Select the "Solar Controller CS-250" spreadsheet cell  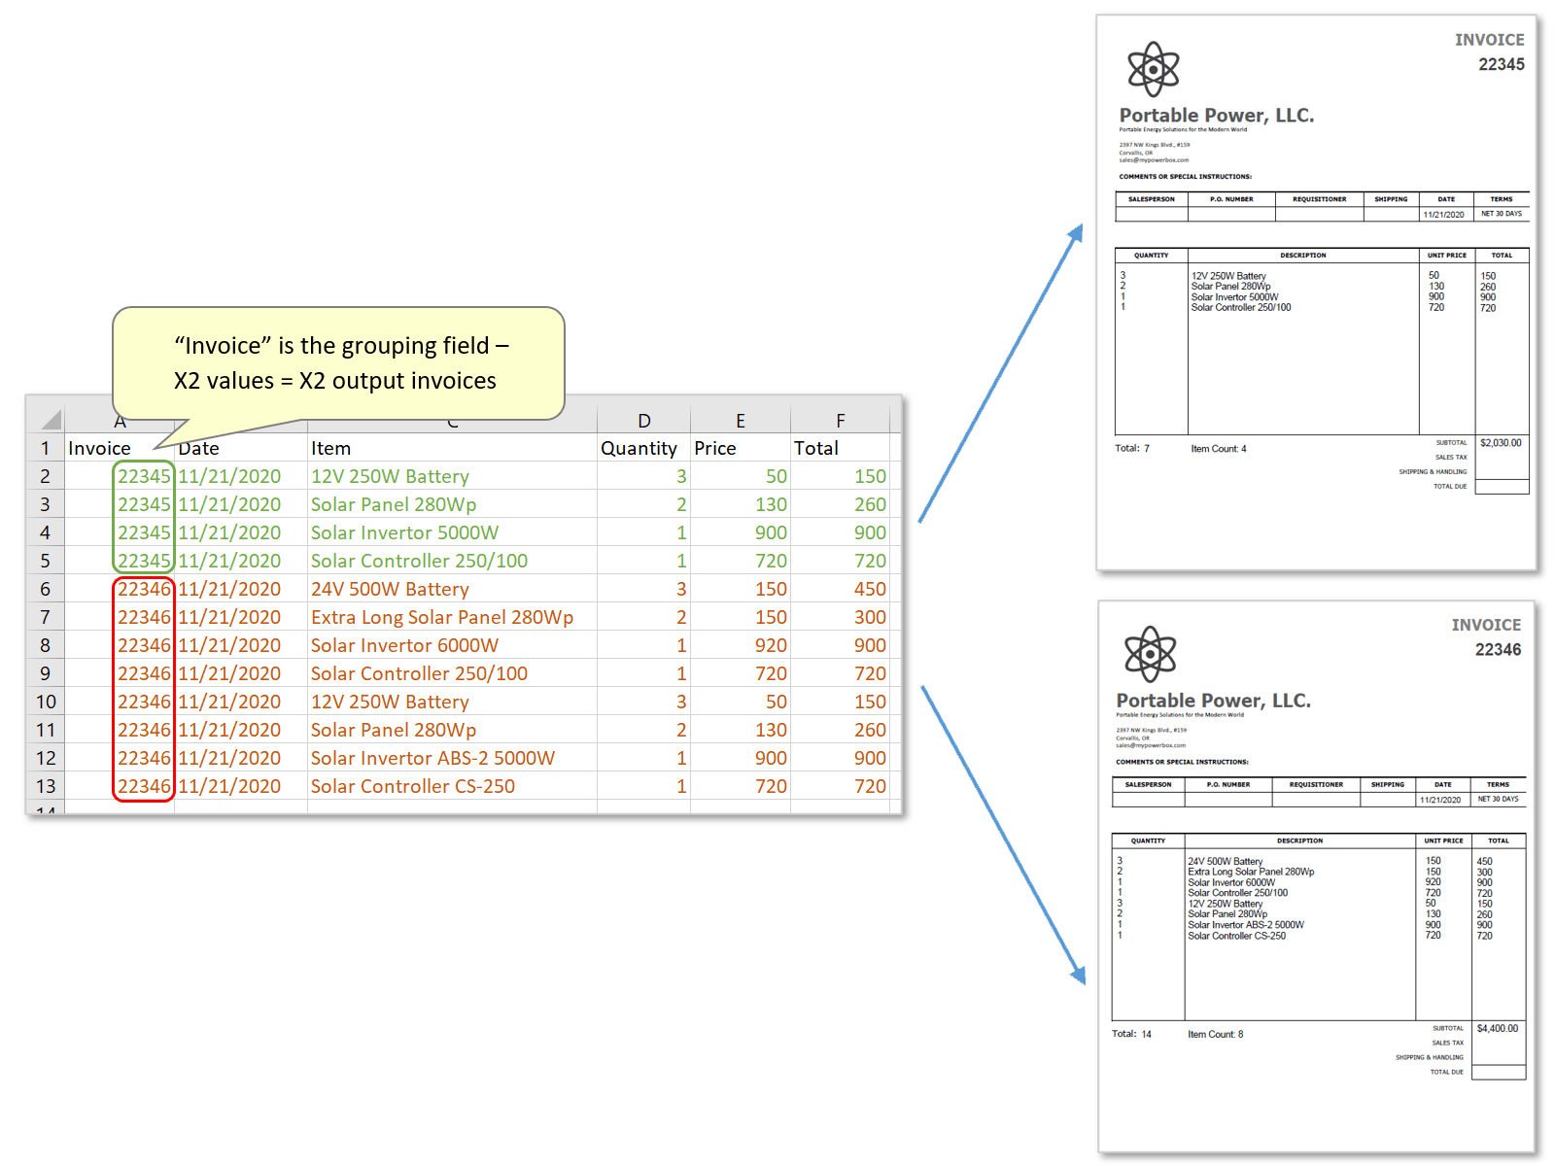[413, 786]
